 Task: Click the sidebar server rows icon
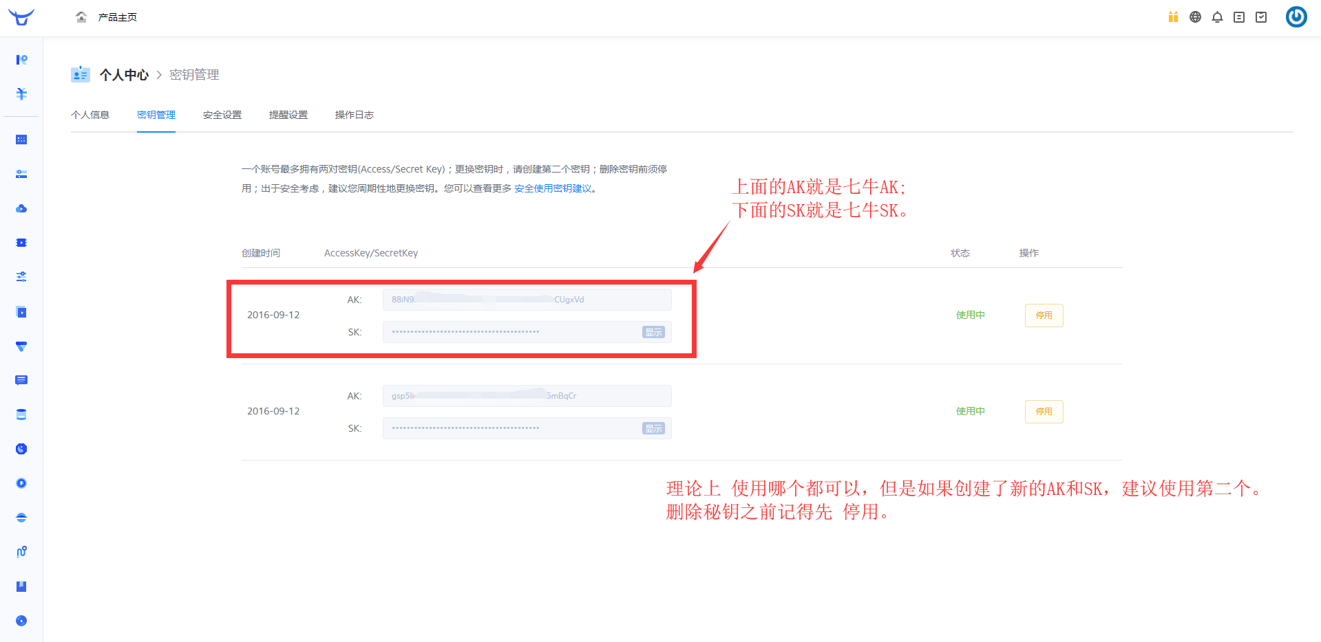[21, 174]
